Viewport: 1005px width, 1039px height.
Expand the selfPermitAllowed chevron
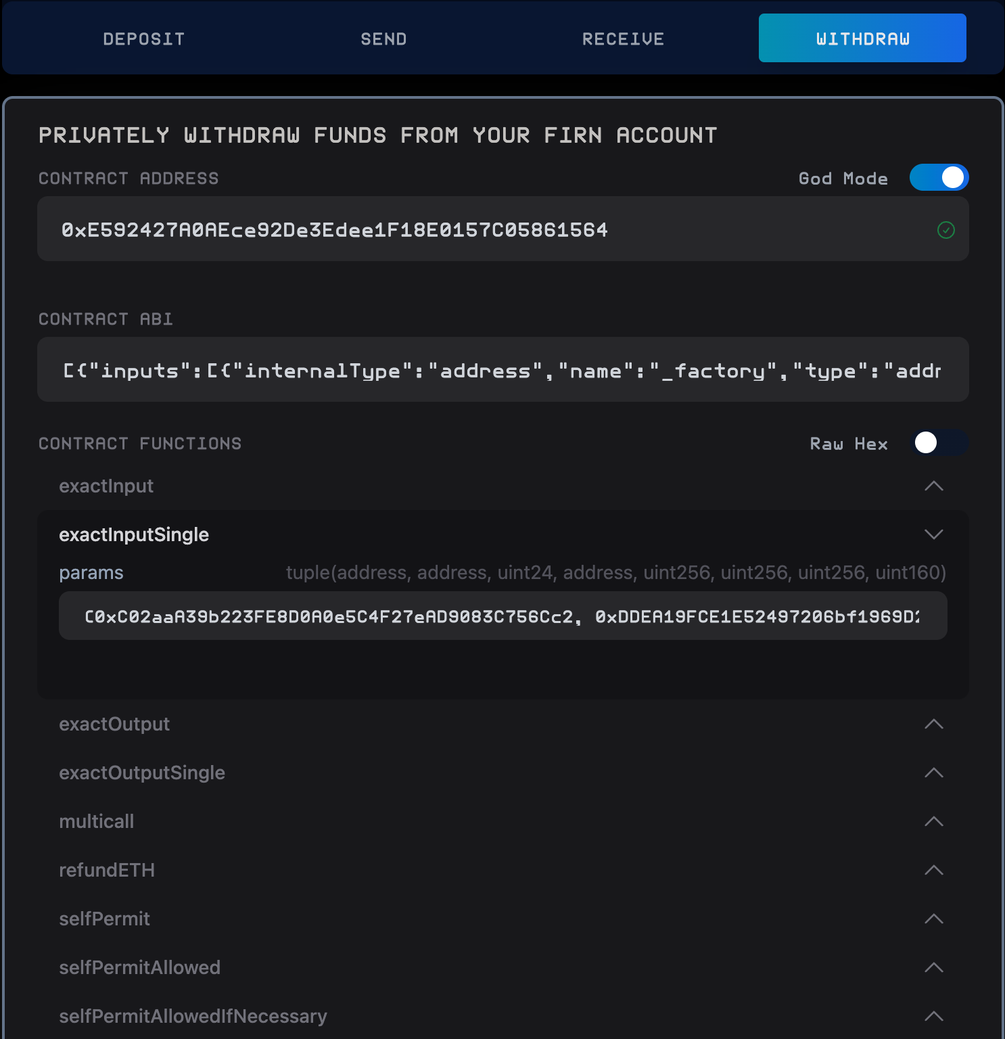pyautogui.click(x=933, y=968)
